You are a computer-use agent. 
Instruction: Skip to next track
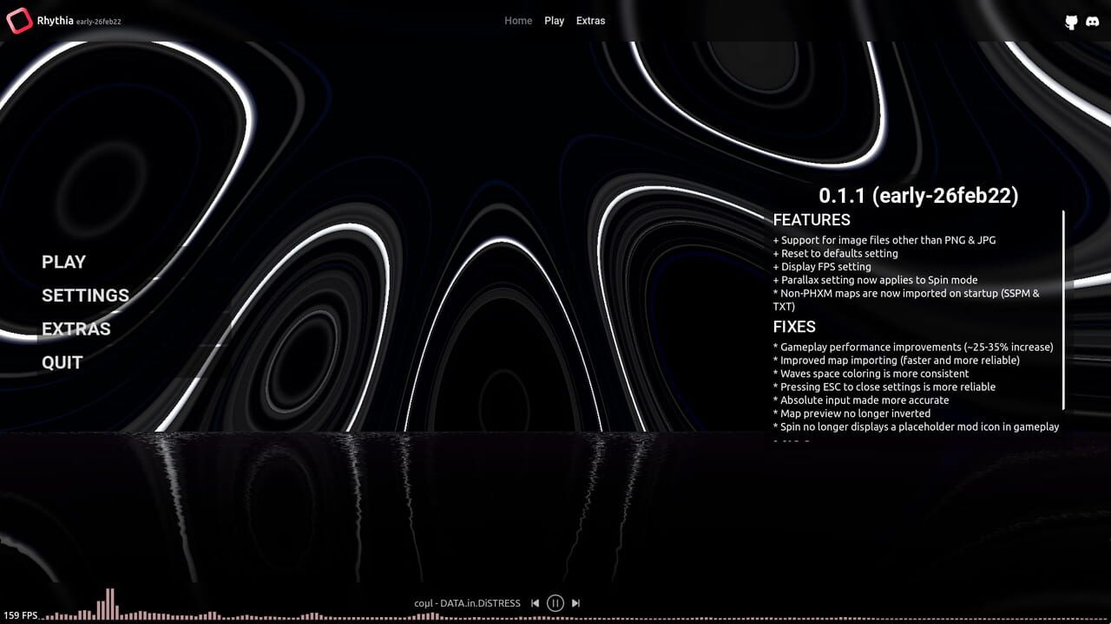click(x=575, y=603)
